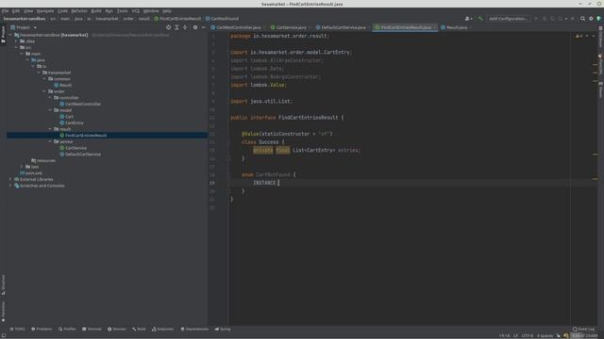This screenshot has width=604, height=339.
Task: Click Collapse All icon in Project panel
Action: pyautogui.click(x=185, y=27)
